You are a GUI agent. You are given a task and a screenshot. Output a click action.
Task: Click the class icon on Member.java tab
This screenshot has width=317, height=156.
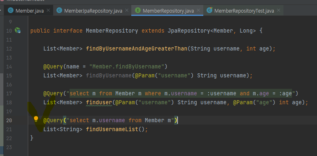click(x=11, y=10)
